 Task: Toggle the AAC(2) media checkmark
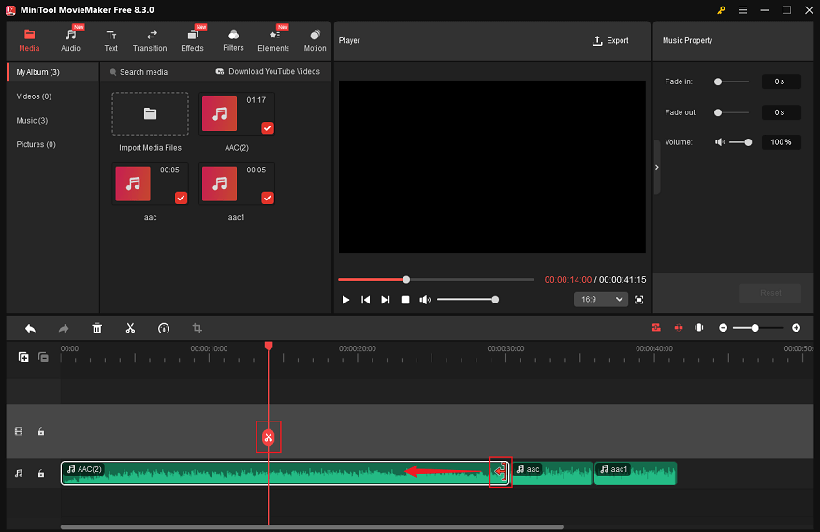point(267,127)
